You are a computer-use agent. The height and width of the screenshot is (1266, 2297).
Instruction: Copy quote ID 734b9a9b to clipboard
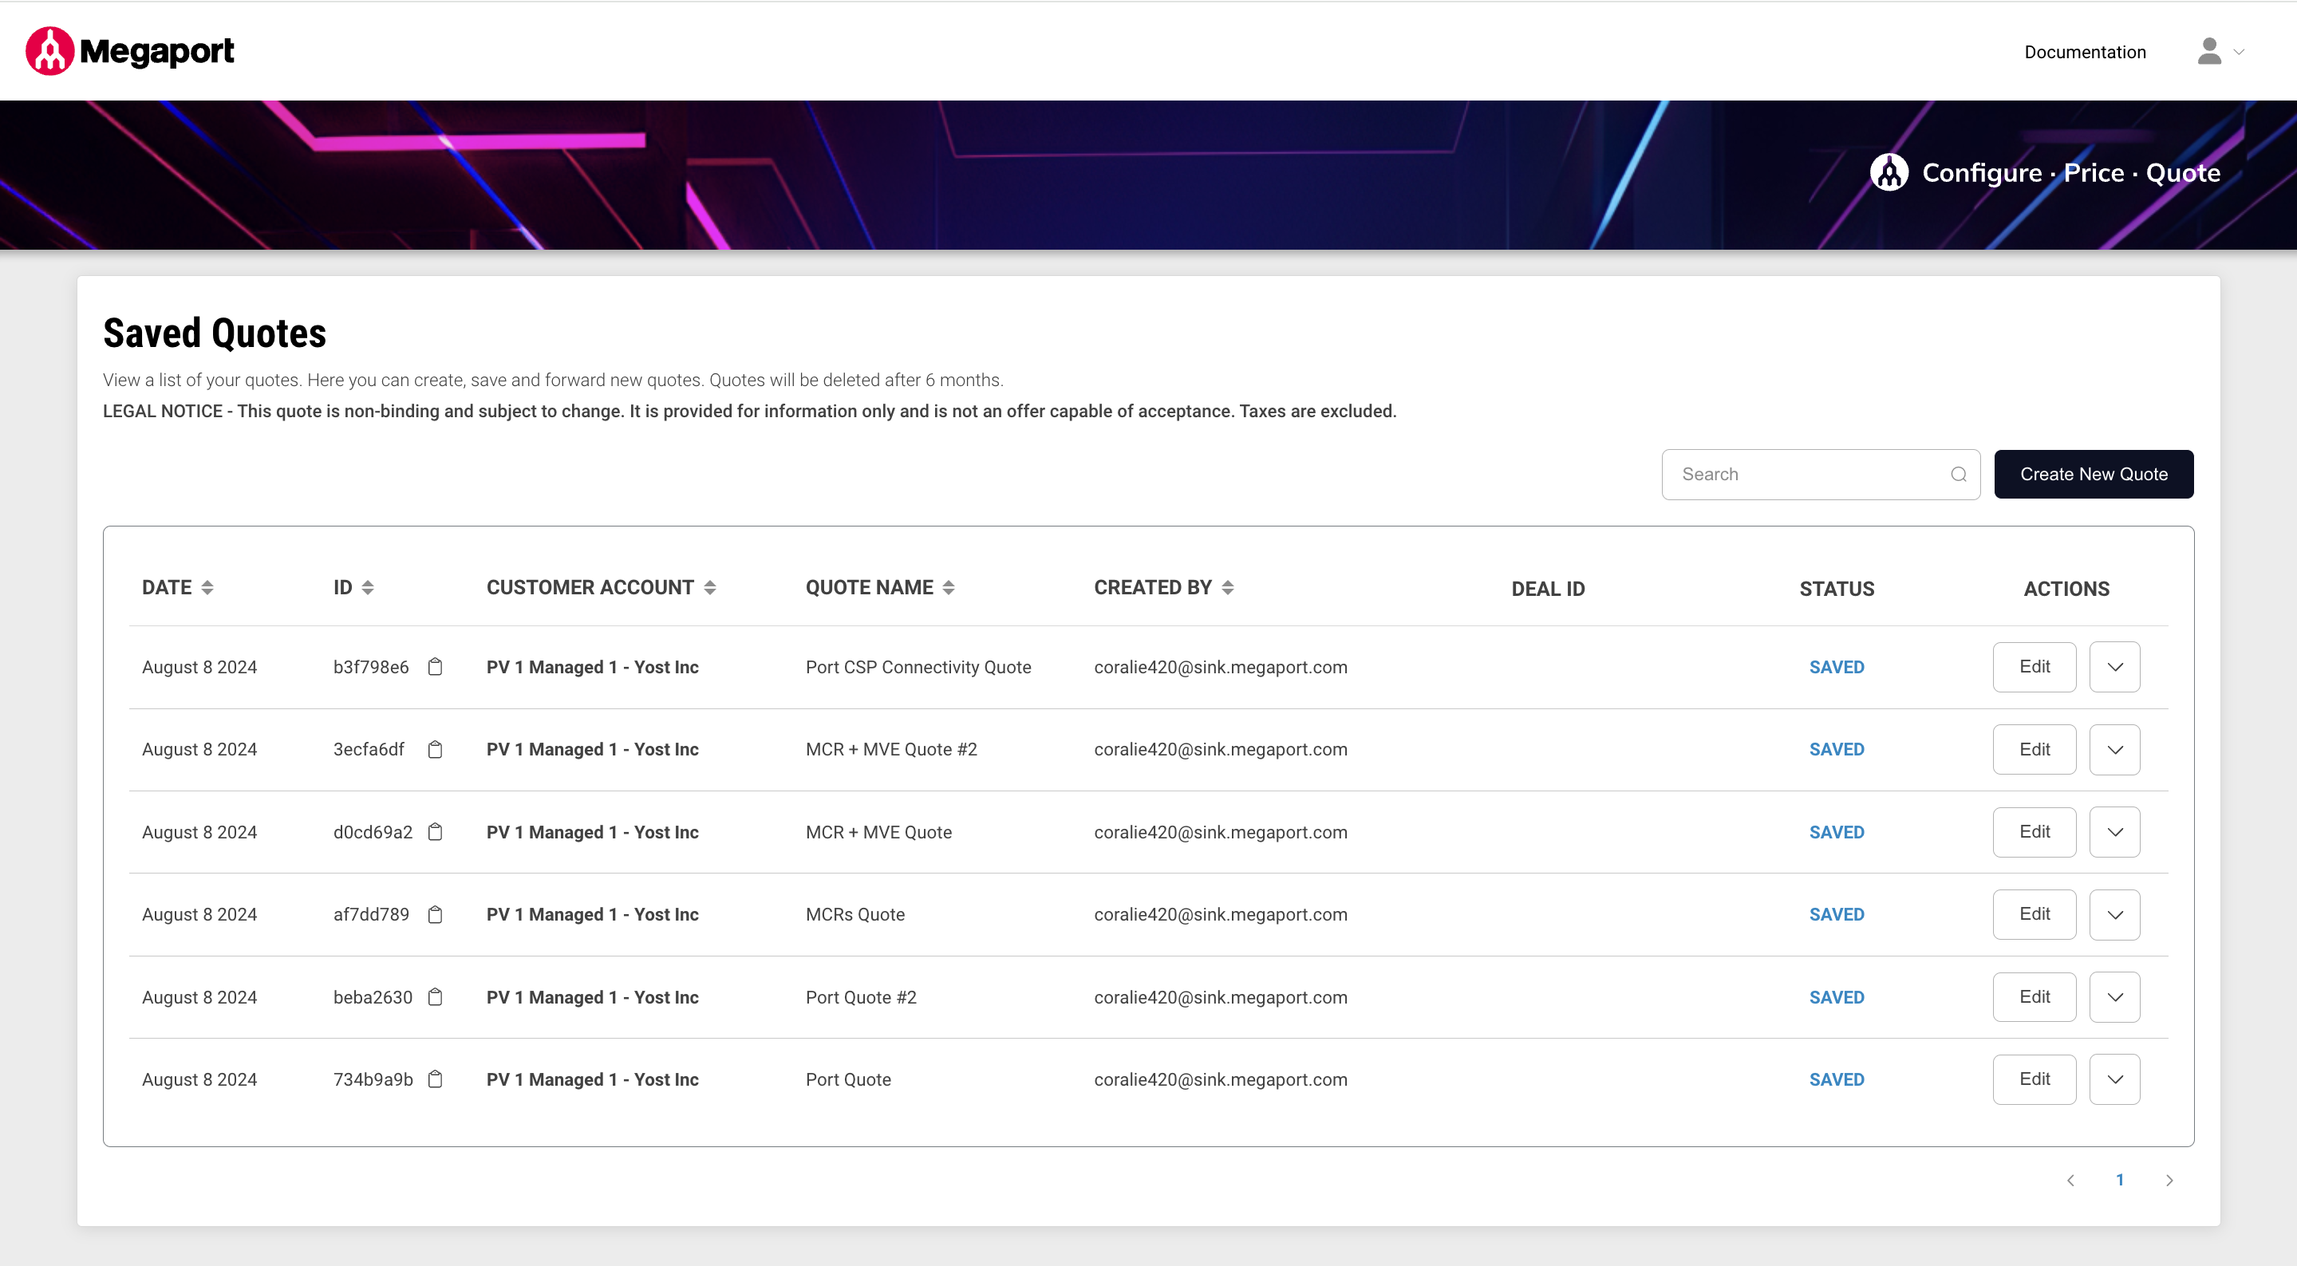435,1079
